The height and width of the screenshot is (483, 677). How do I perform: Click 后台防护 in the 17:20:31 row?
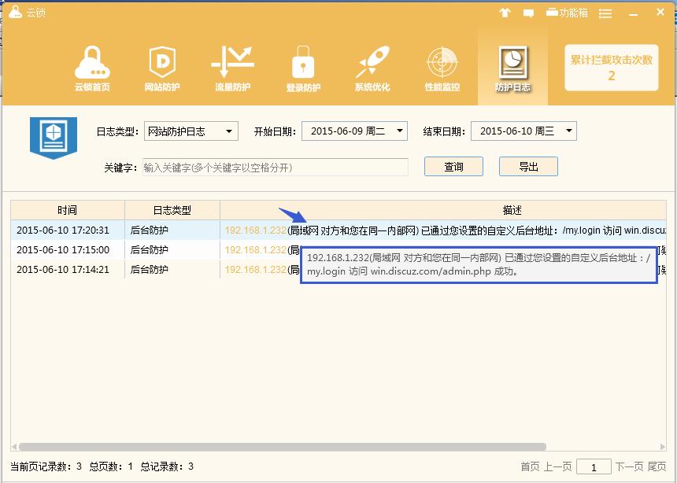(x=149, y=230)
